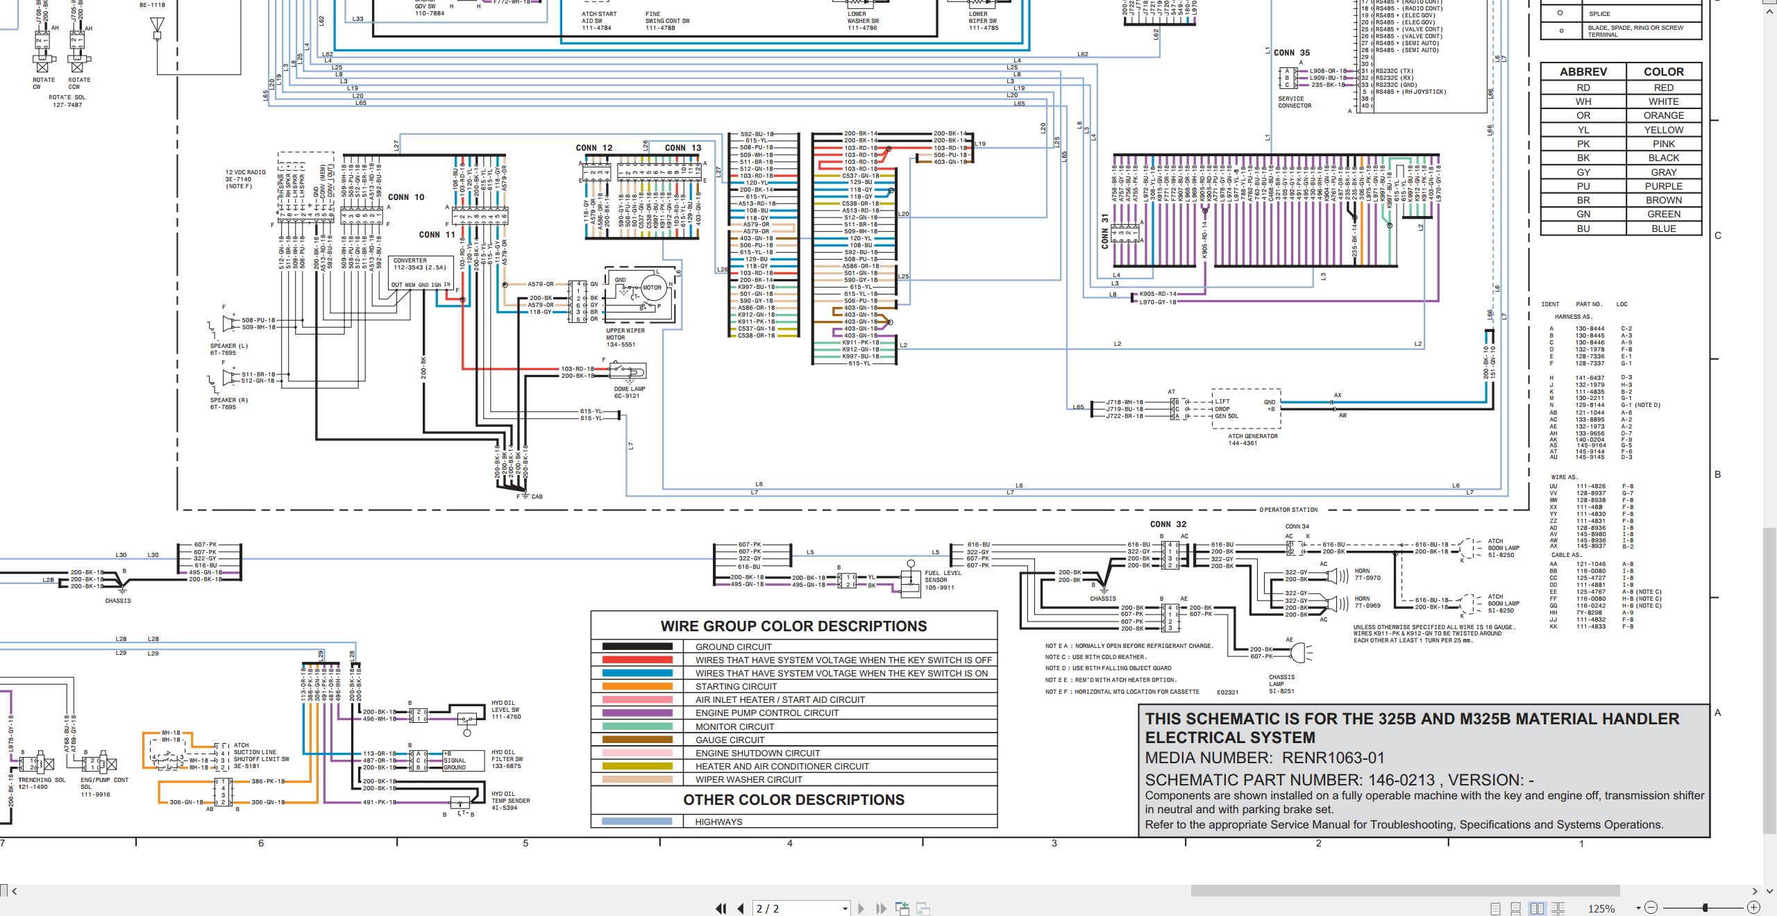Viewport: 1777px width, 916px height.
Task: Click the ATCH GENERATOR 144-4361 label
Action: pyautogui.click(x=1252, y=440)
